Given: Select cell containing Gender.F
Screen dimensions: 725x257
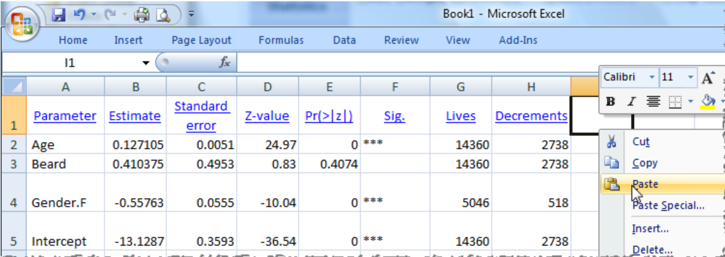Looking at the screenshot, I should [x=66, y=193].
